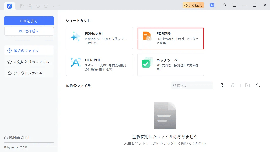Viewport: 270px width, 152px height.
Task: Open クラウドファイル in sidebar
Action: click(x=29, y=73)
